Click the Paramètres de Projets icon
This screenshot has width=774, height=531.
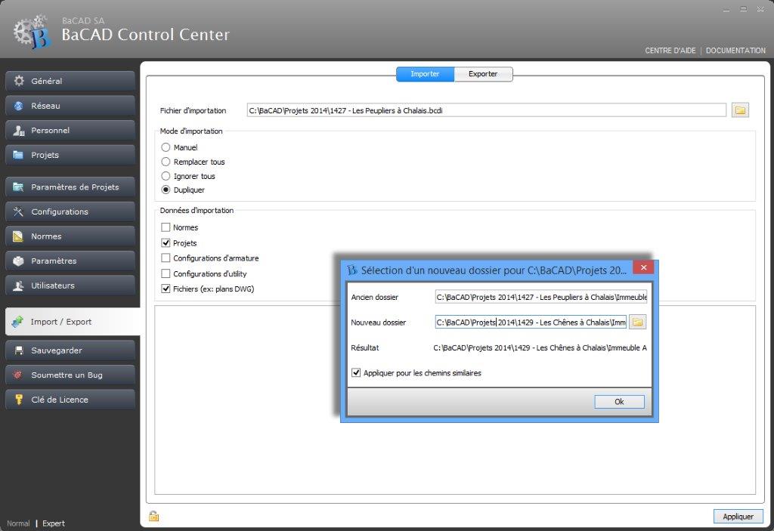[x=19, y=187]
